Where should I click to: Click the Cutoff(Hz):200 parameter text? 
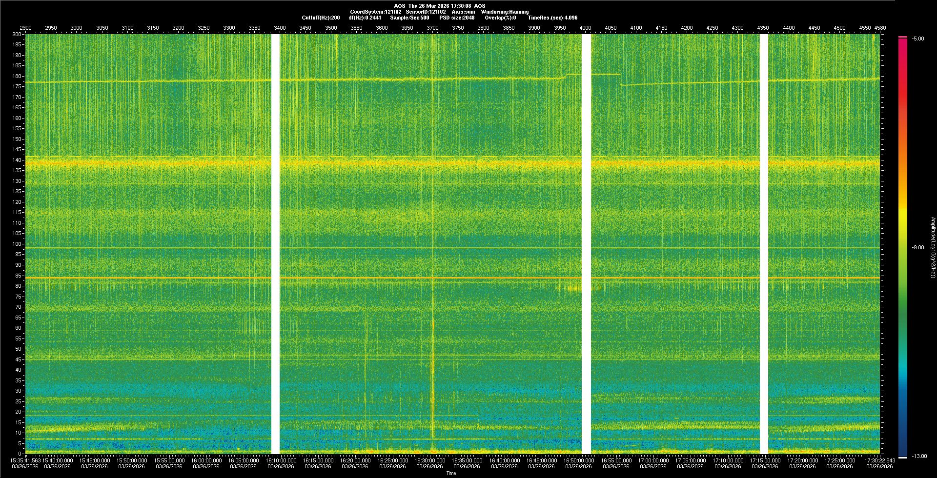click(x=321, y=18)
